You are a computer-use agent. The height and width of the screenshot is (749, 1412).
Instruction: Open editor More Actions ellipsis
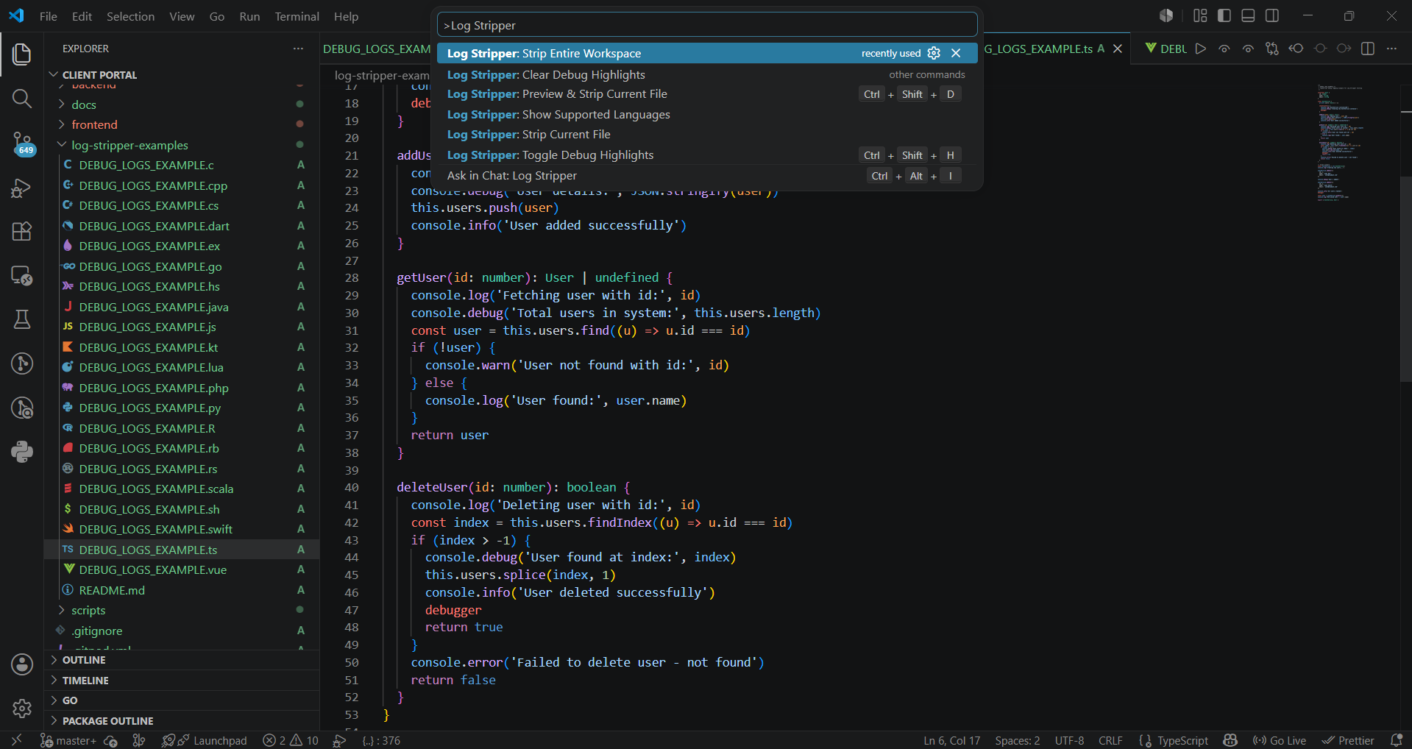click(1391, 49)
